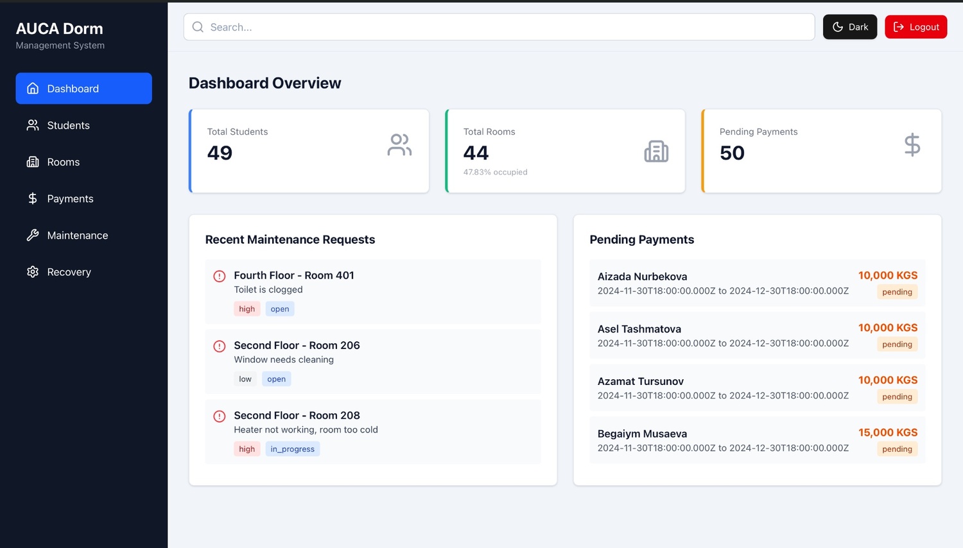
Task: Click the Total Students value 49
Action: click(220, 153)
